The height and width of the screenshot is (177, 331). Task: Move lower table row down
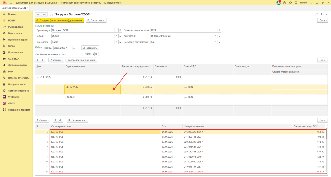click(x=60, y=120)
